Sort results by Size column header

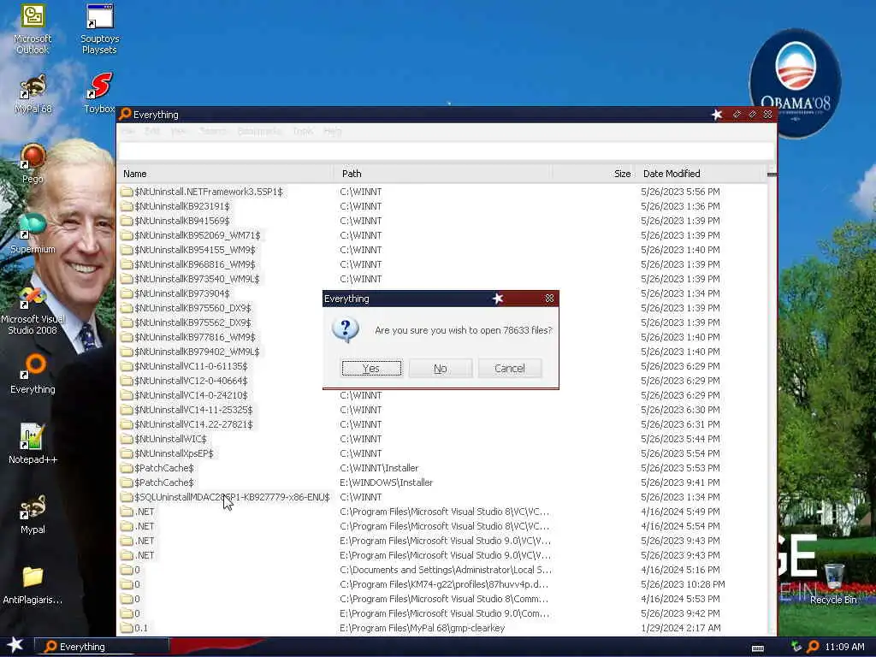pos(594,174)
